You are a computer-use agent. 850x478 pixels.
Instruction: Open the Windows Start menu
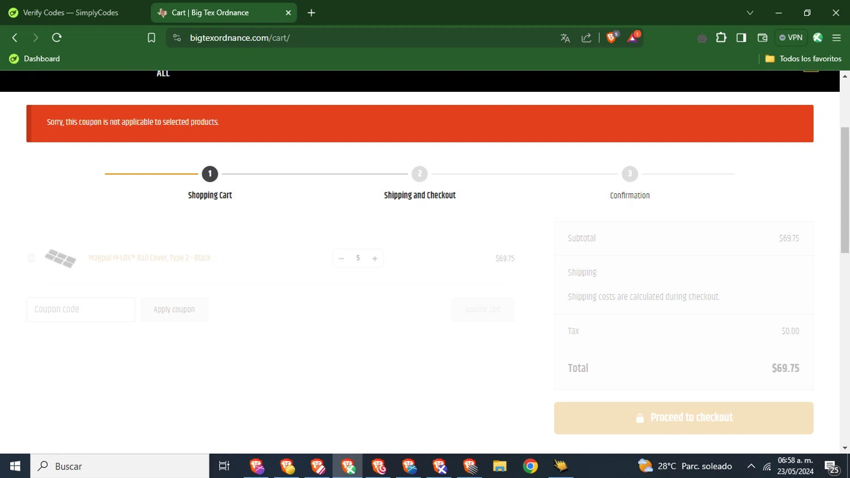15,466
